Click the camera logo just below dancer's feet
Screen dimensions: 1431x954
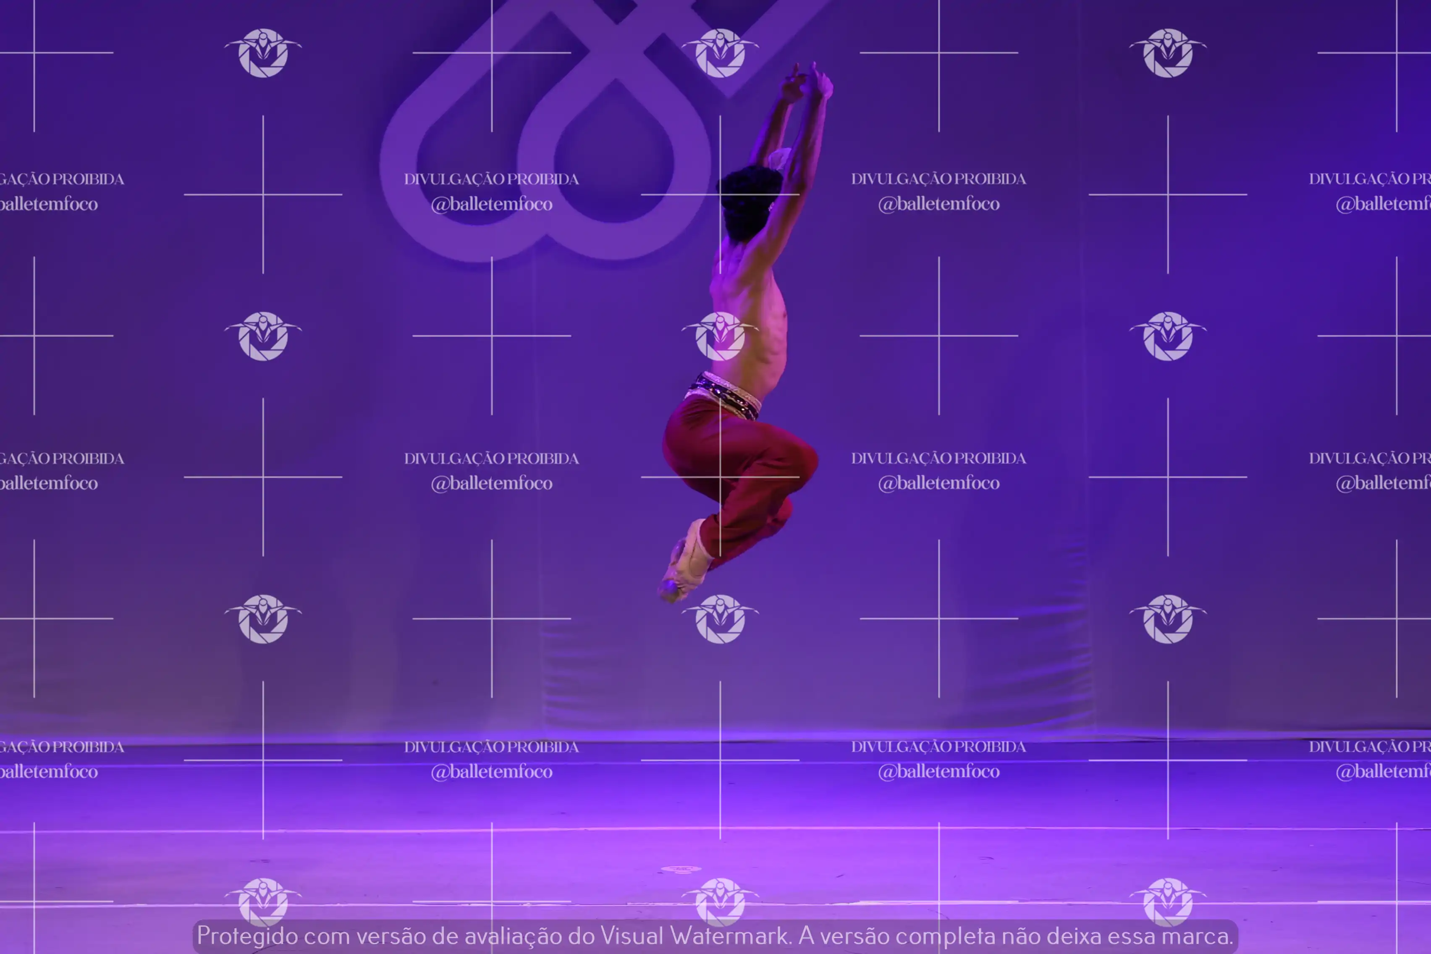click(720, 619)
